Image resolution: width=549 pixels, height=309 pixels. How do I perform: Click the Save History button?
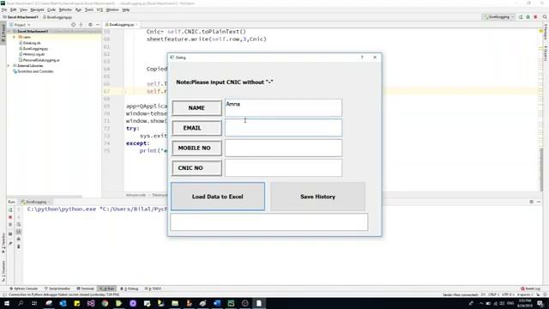(x=317, y=197)
